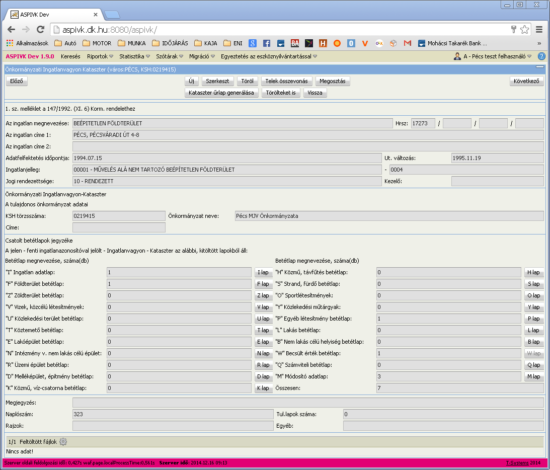Open the P lap sheet
This screenshot has height=470, width=550.
point(534,319)
